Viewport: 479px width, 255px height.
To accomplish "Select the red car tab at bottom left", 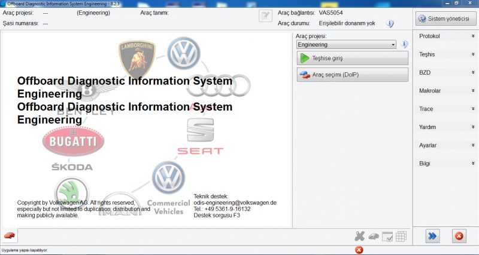I will coord(10,235).
